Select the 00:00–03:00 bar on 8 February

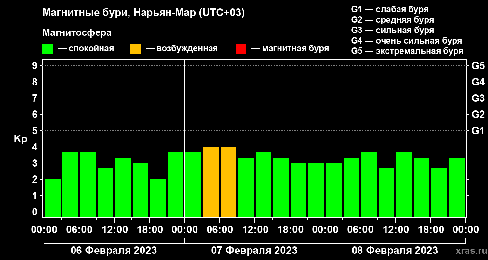tap(334, 190)
